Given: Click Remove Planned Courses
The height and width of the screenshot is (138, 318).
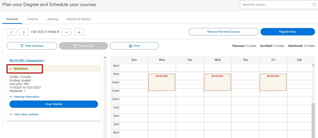Looking at the screenshot, I should click(x=224, y=32).
